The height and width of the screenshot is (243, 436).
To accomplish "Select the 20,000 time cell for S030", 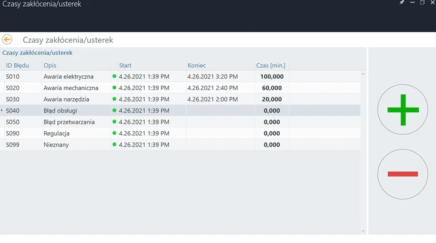I will point(272,99).
